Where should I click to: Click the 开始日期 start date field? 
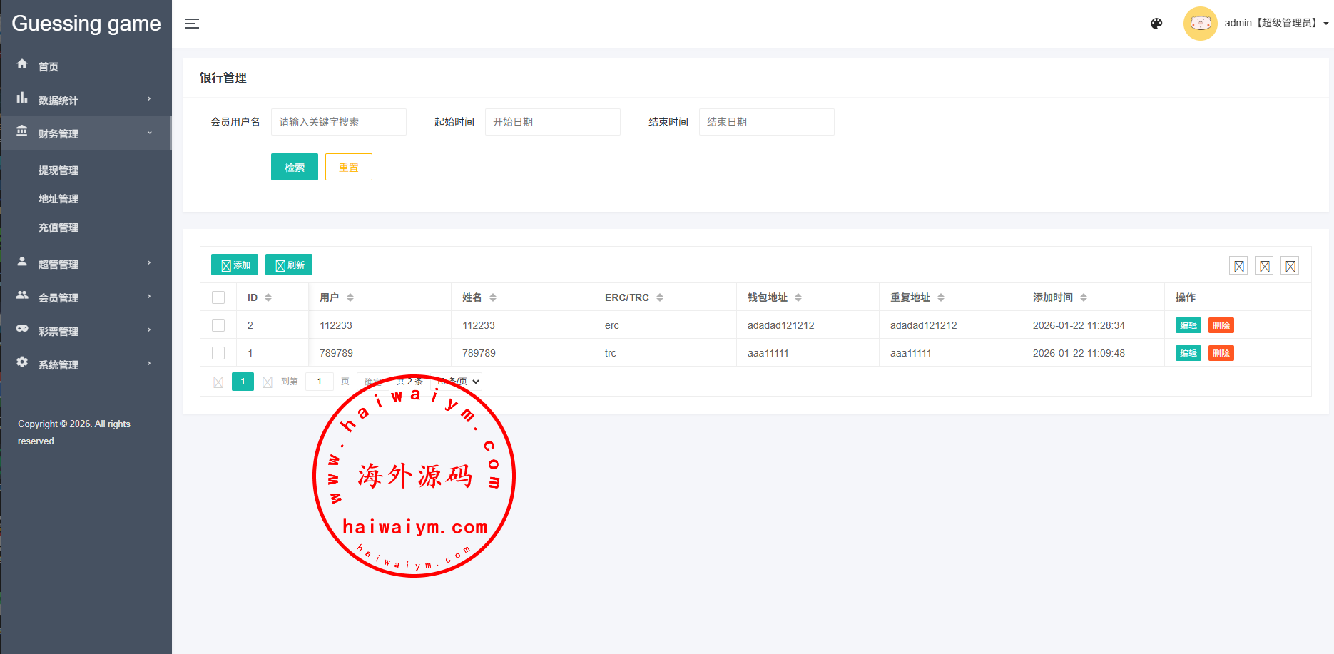552,122
